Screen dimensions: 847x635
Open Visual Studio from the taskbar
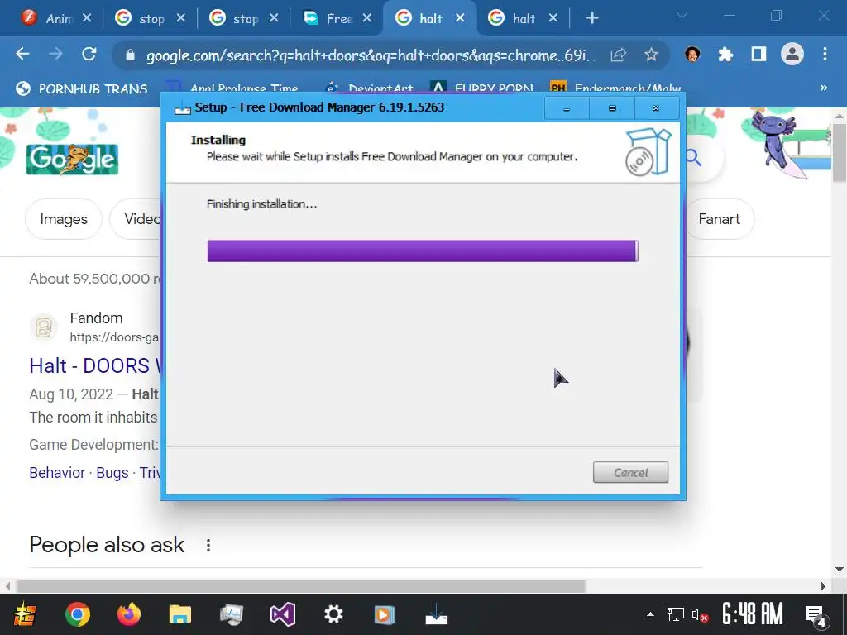(283, 614)
